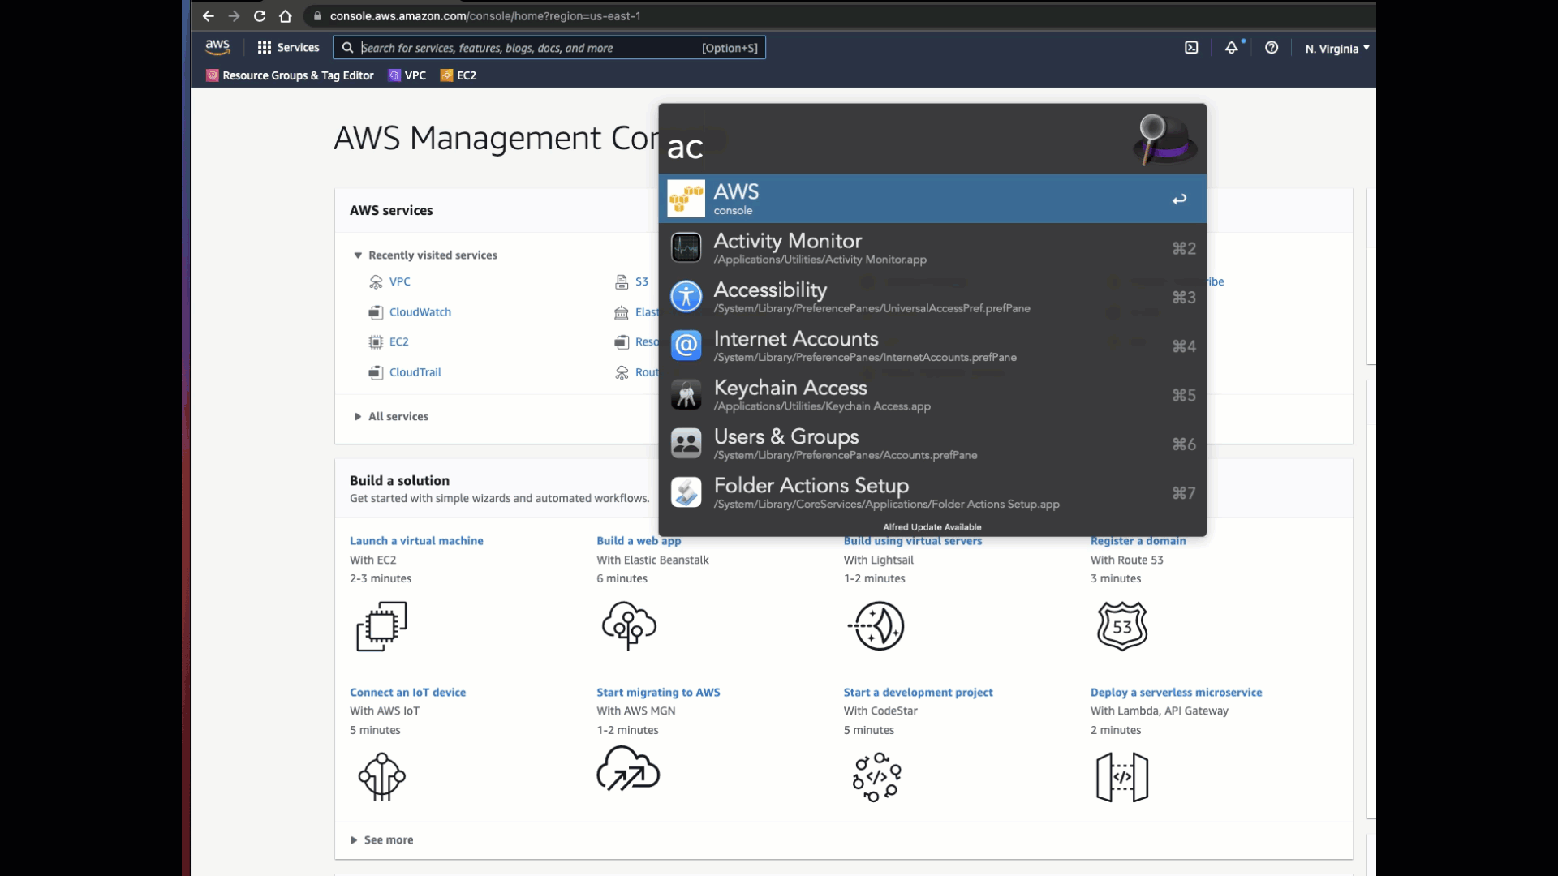Select Folder Actions Setup result in Alfred

point(932,492)
